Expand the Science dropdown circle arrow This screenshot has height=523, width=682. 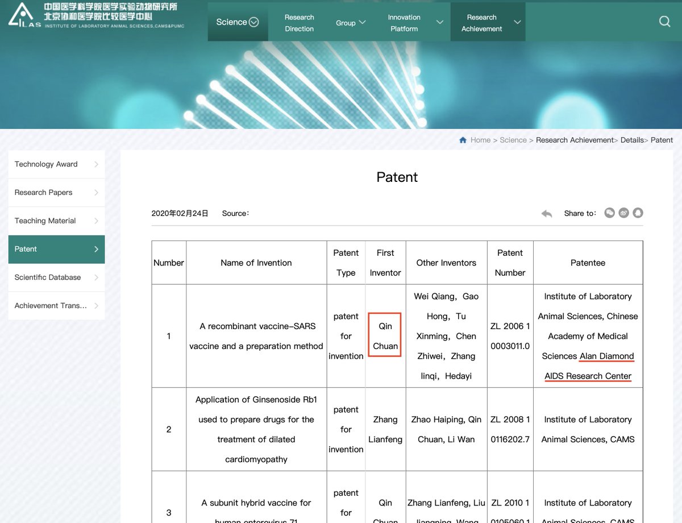point(254,22)
